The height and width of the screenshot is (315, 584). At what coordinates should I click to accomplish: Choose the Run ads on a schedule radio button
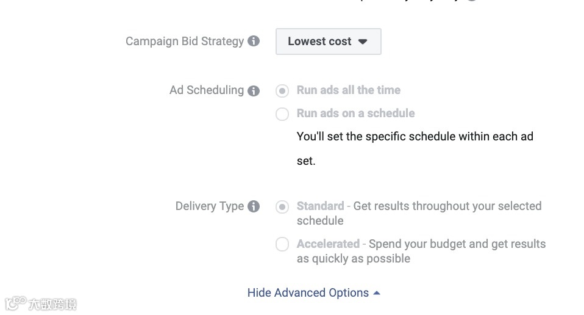pyautogui.click(x=282, y=114)
